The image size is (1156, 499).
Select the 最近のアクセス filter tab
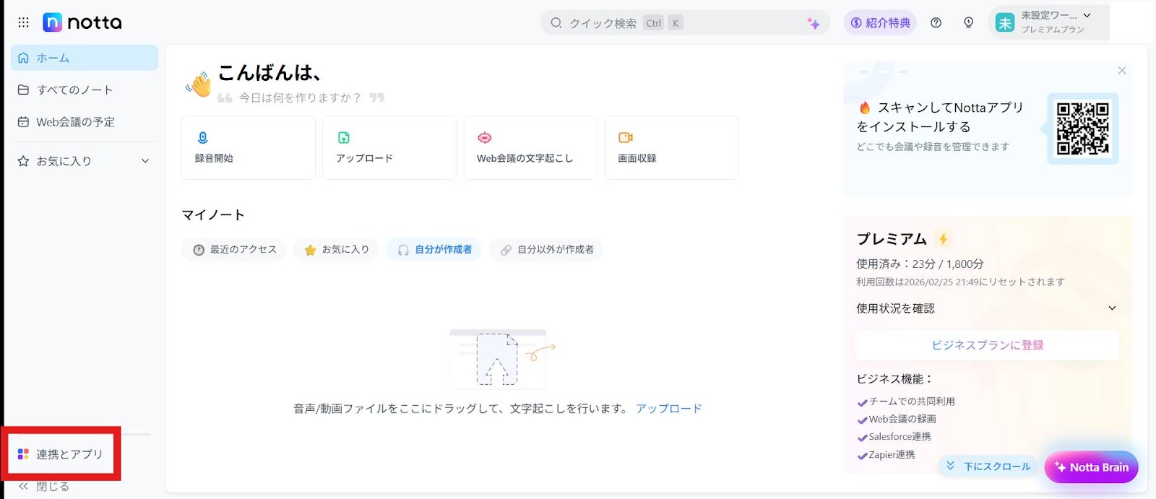point(234,250)
